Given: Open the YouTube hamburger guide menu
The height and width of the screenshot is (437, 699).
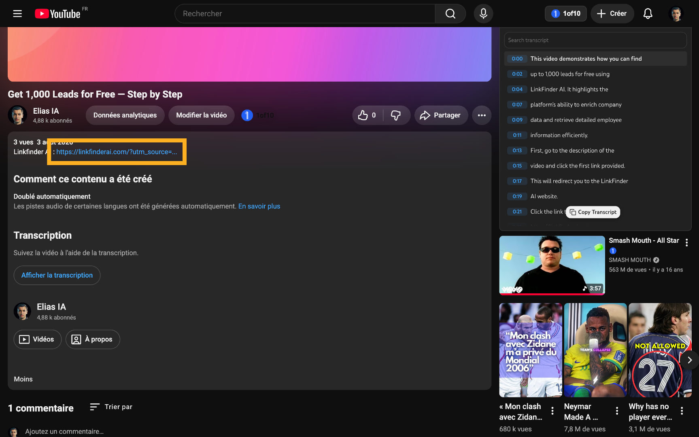Looking at the screenshot, I should [x=17, y=14].
